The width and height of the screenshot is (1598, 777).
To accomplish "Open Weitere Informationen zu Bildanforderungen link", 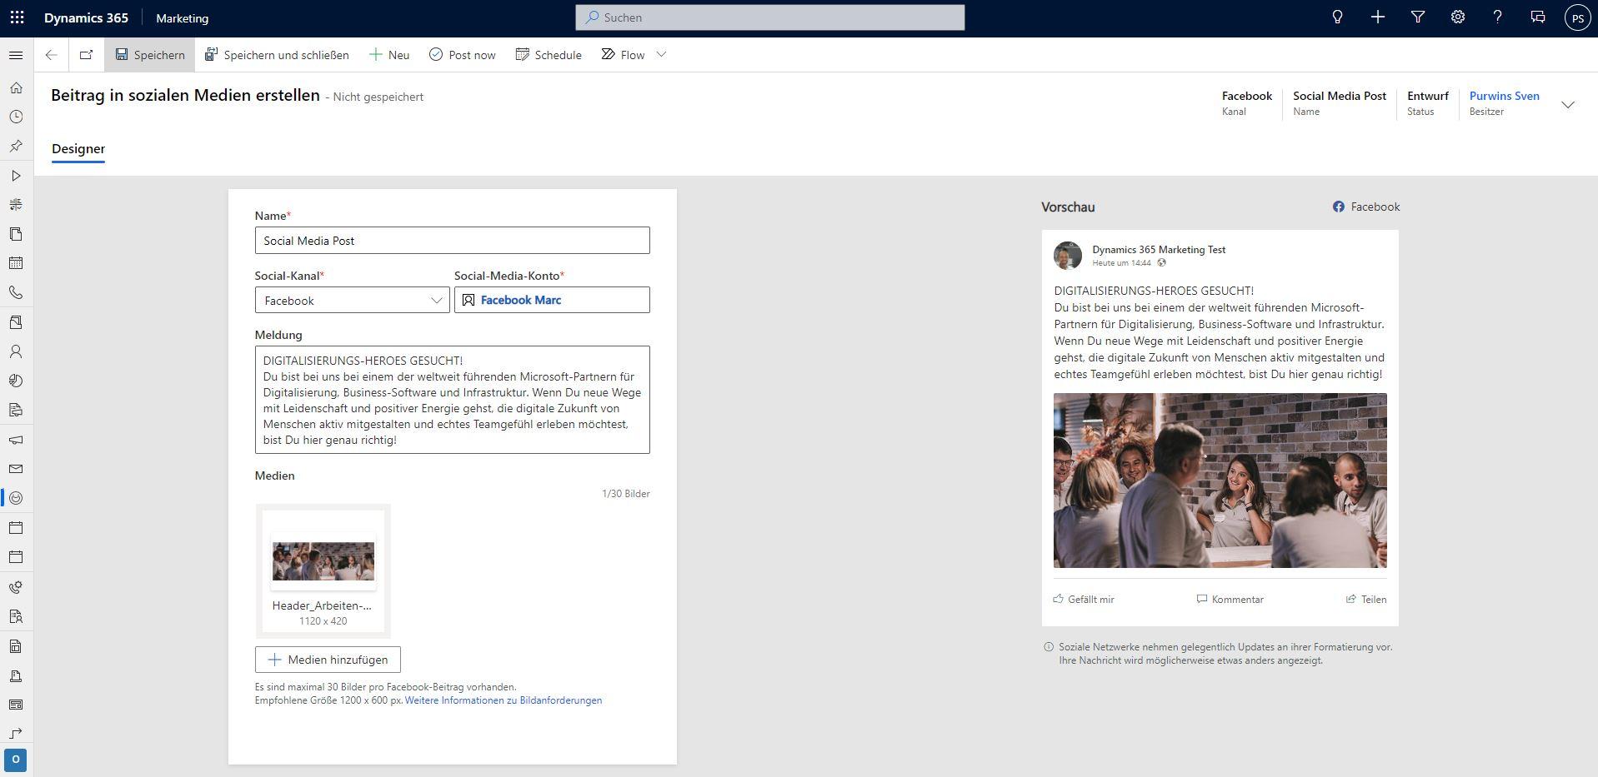I will pos(503,700).
